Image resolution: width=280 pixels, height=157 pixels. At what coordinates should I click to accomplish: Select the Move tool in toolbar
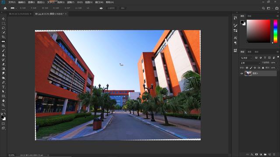click(x=3, y=19)
